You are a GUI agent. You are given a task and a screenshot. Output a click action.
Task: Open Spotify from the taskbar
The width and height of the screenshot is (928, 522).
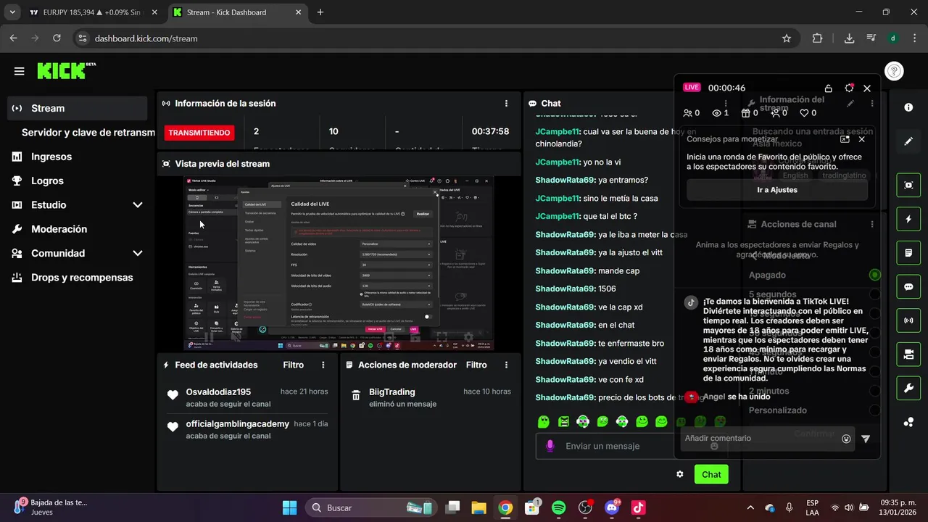pos(559,507)
